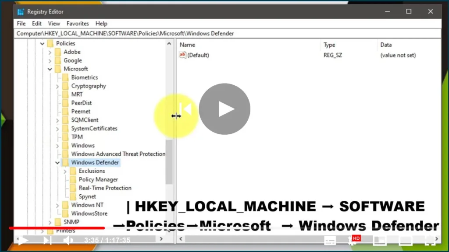Enter fullscreen video mode
449x252 pixels.
click(x=430, y=240)
